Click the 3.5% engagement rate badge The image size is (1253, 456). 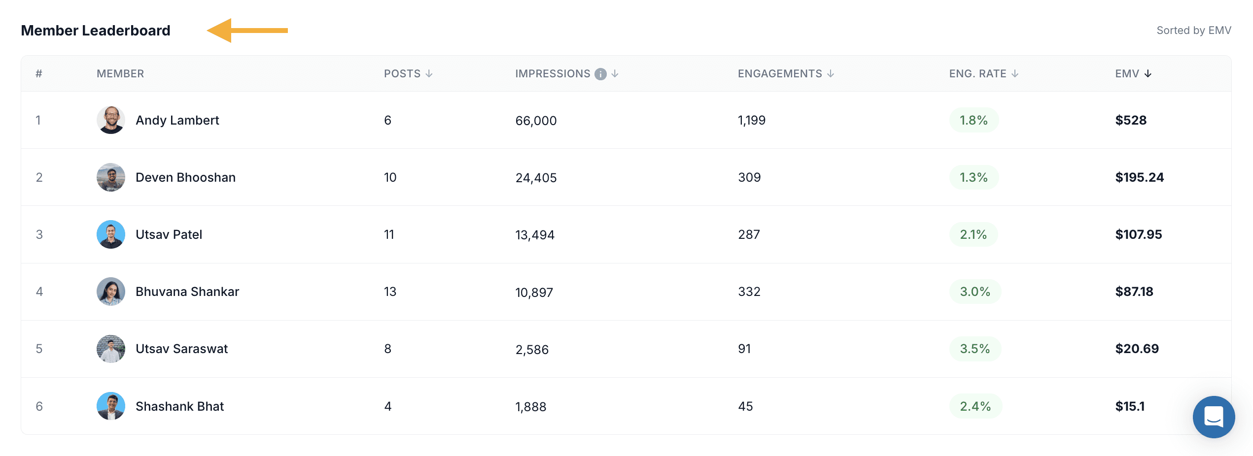coord(975,349)
